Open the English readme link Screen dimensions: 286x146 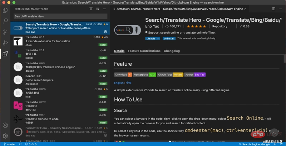click(119, 83)
